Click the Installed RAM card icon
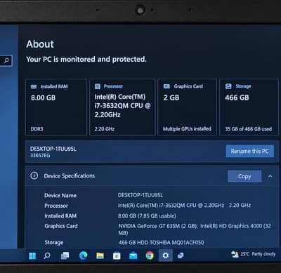The width and height of the screenshot is (281, 273). (x=34, y=86)
